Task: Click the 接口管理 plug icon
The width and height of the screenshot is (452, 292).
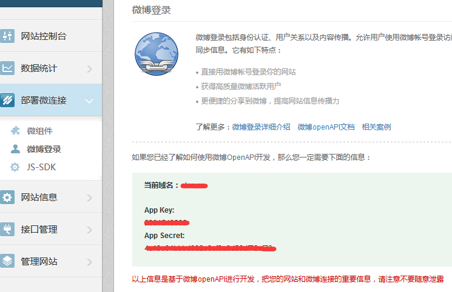Action: tap(7, 230)
